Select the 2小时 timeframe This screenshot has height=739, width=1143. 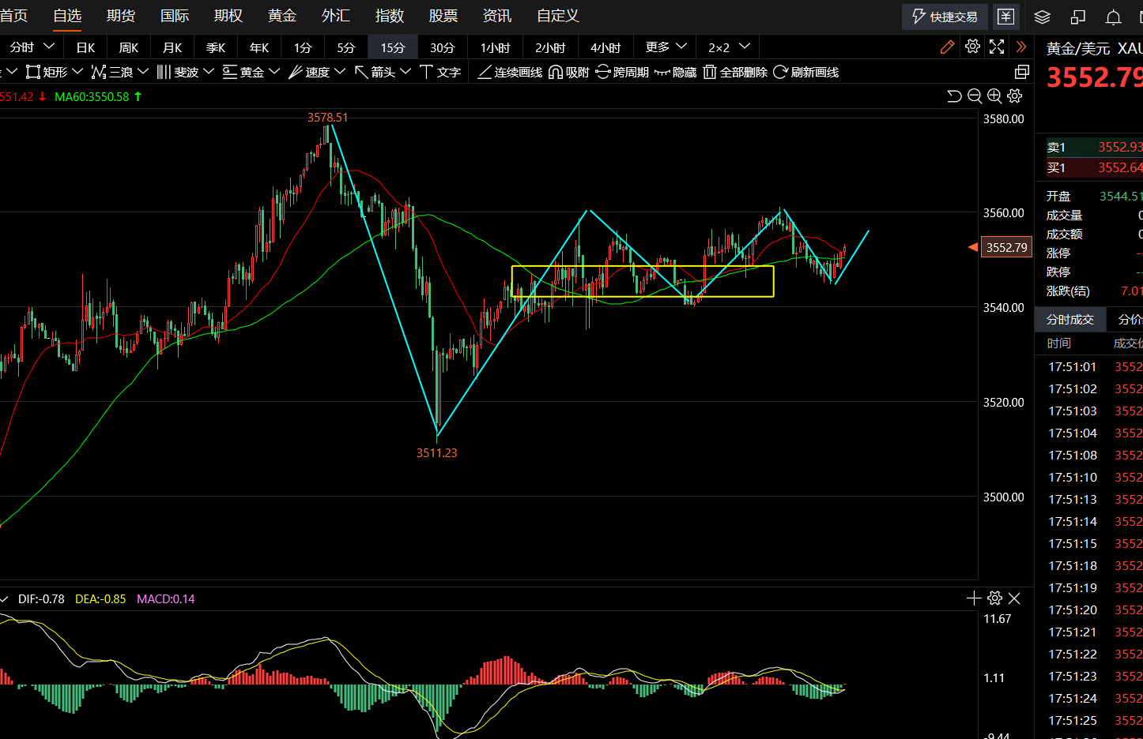550,47
